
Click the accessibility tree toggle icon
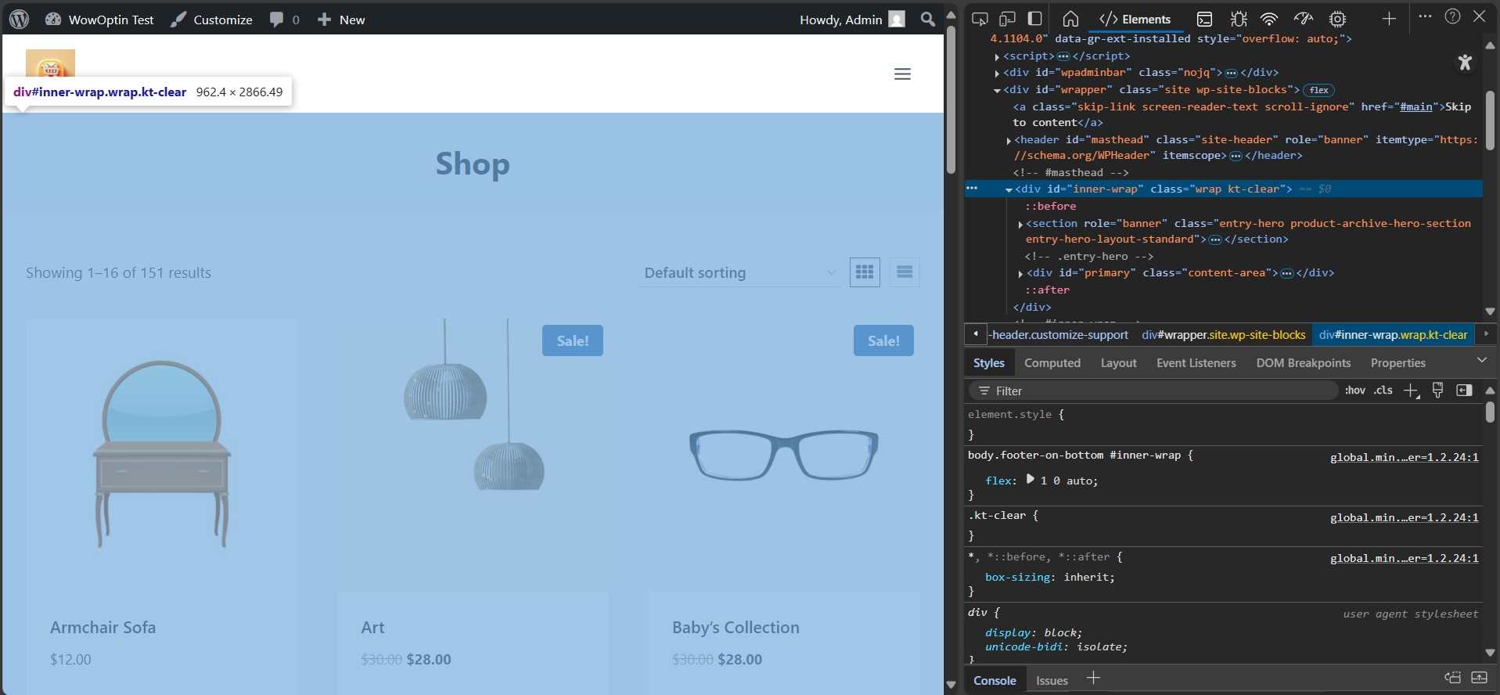[1465, 62]
